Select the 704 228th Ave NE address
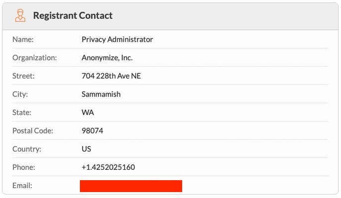The height and width of the screenshot is (198, 341). [111, 76]
